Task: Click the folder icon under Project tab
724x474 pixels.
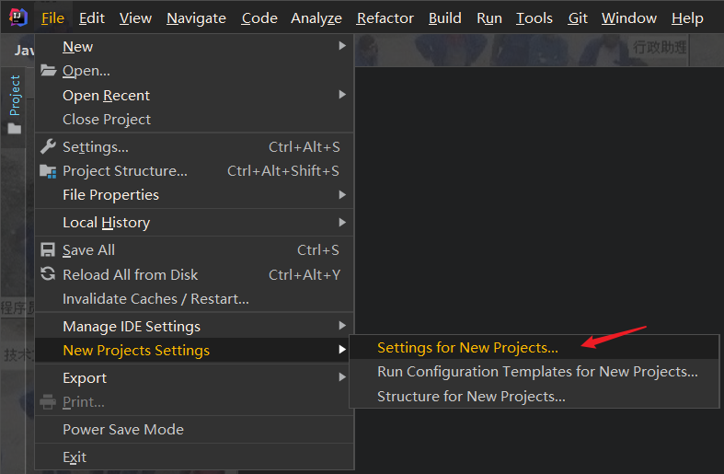Action: pos(14,129)
